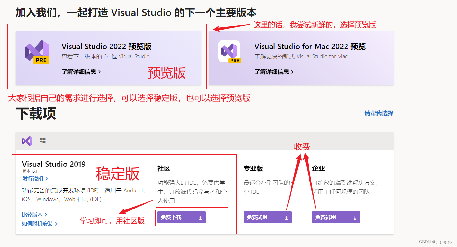Click the Visual Studio logo above the downloads table

click(27, 141)
